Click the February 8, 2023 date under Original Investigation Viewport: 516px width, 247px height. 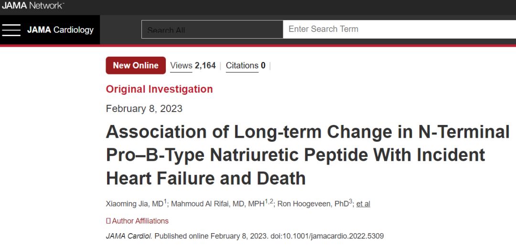point(144,109)
